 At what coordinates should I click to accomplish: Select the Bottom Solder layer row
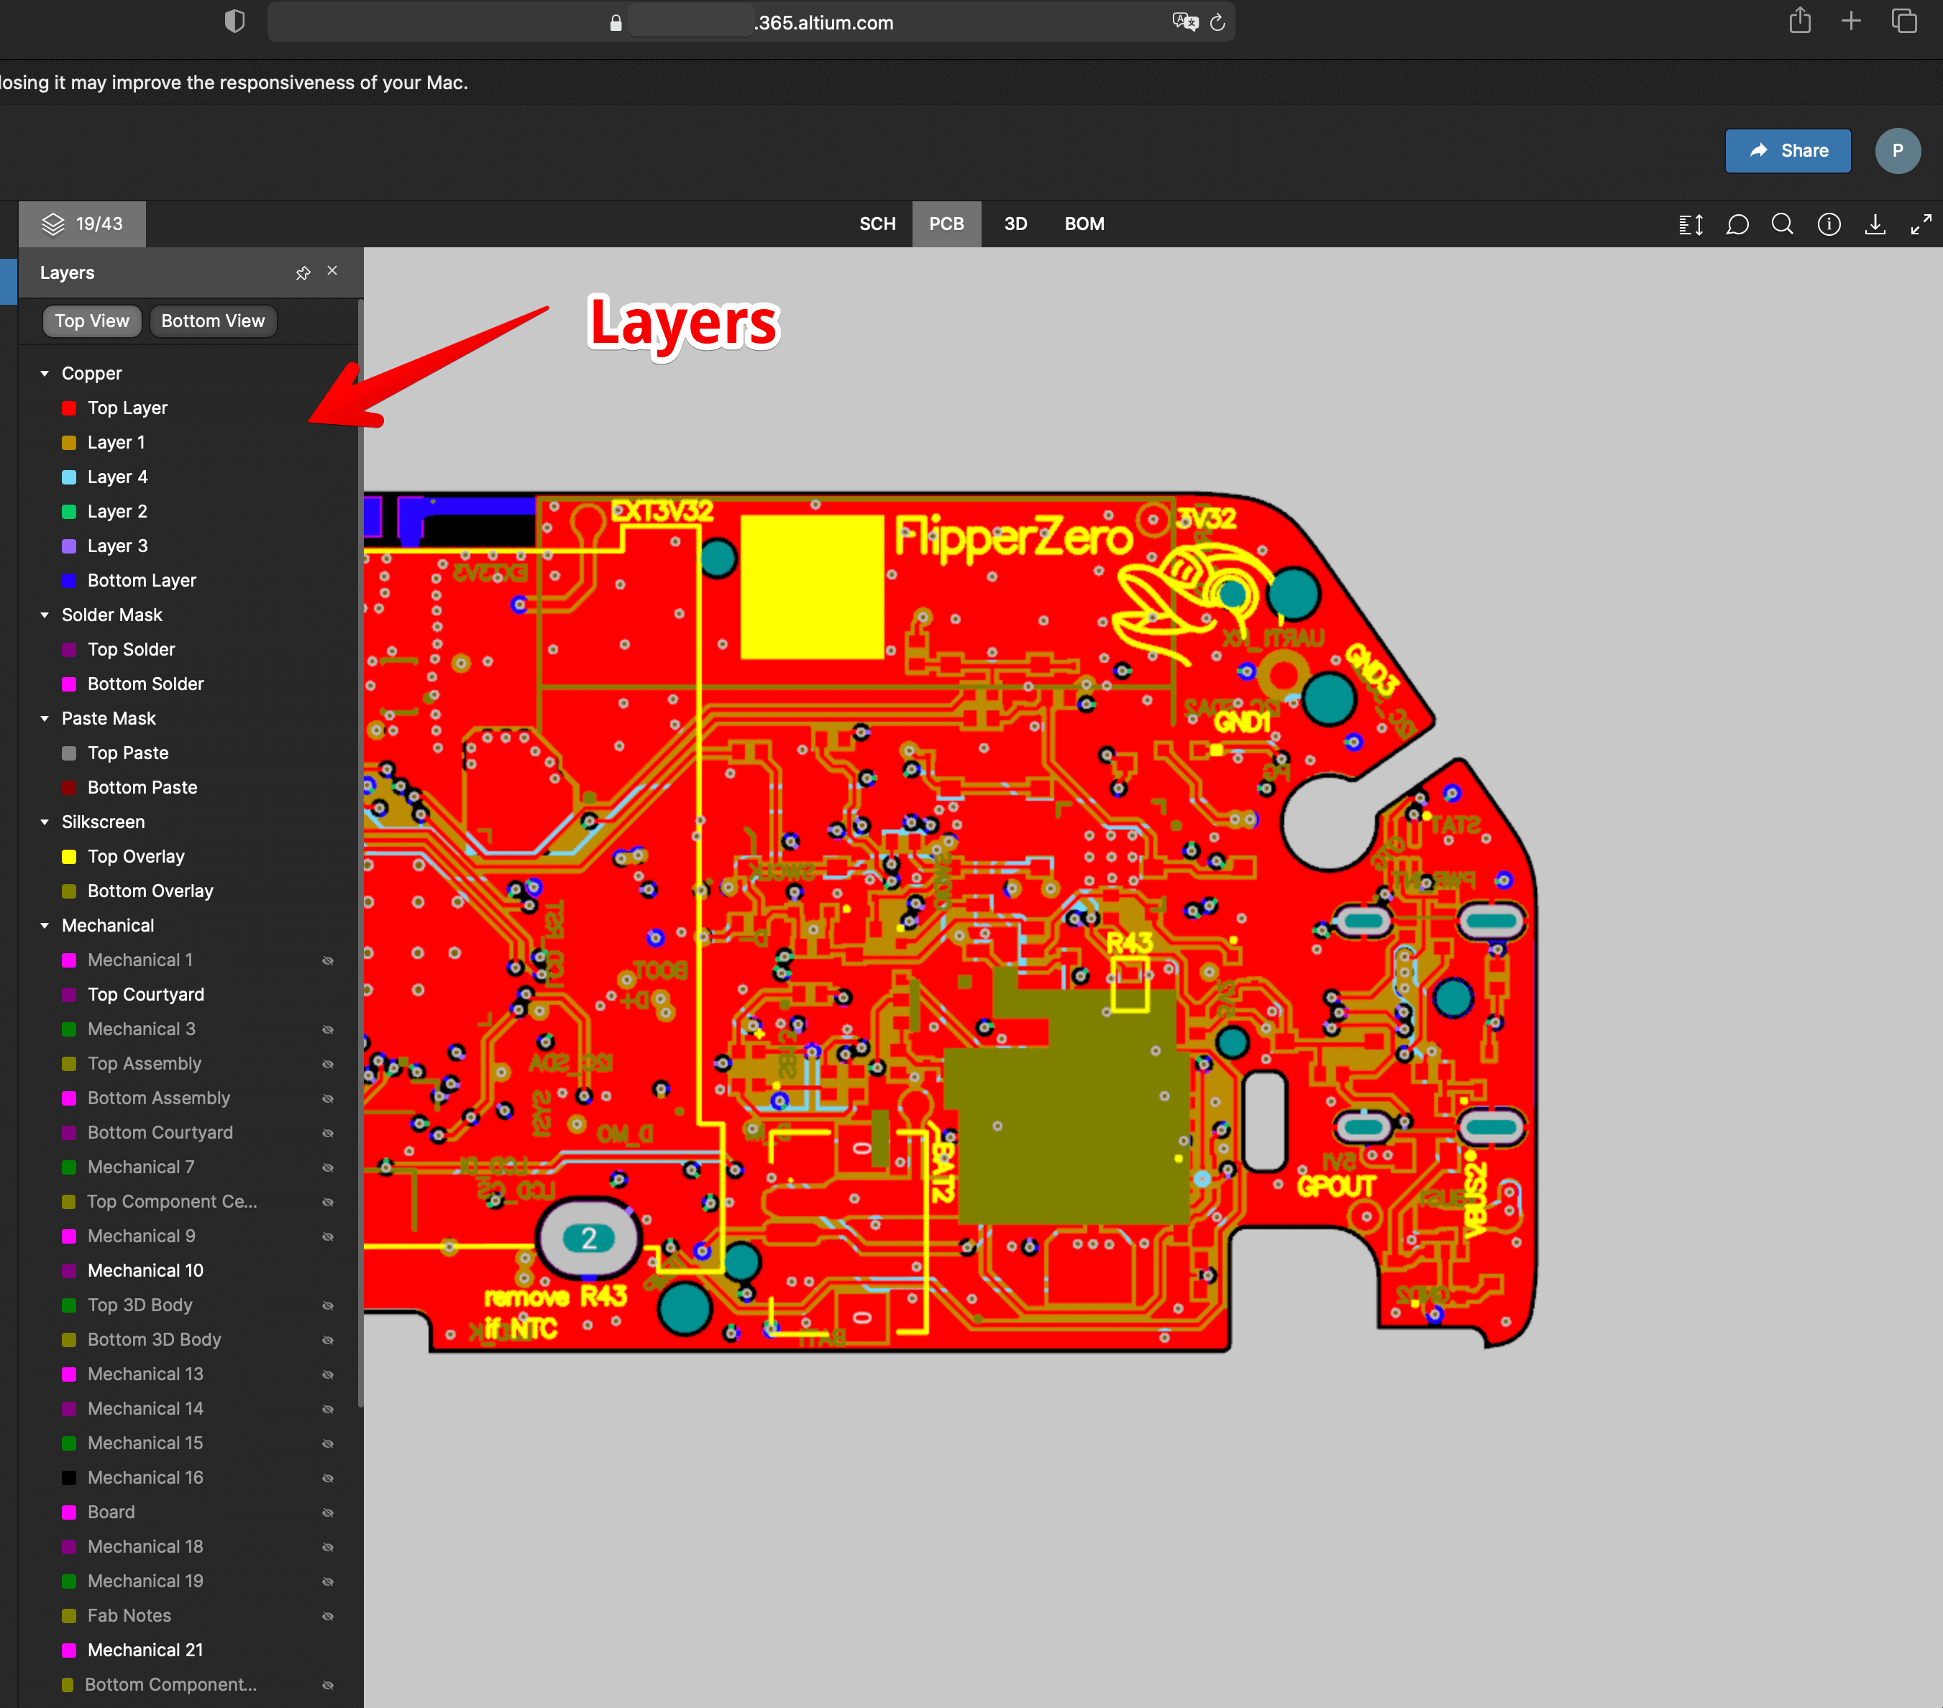point(188,684)
